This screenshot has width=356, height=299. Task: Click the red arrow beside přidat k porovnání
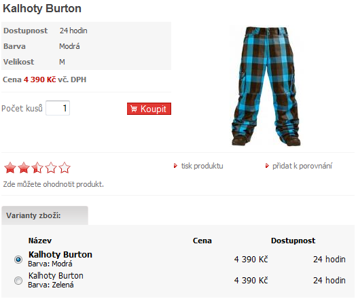(267, 166)
